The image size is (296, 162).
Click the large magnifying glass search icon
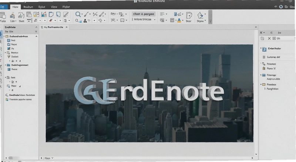coord(78,14)
